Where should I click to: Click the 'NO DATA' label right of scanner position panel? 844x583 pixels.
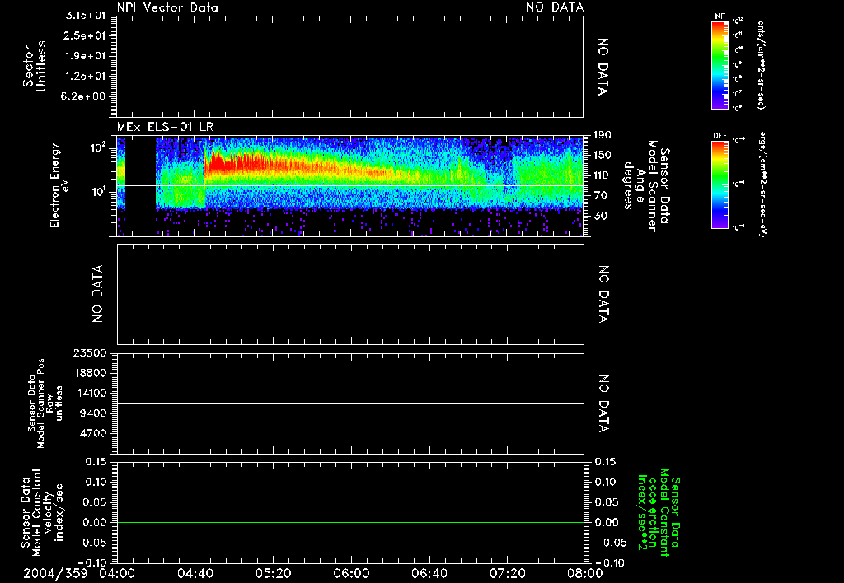coord(603,403)
